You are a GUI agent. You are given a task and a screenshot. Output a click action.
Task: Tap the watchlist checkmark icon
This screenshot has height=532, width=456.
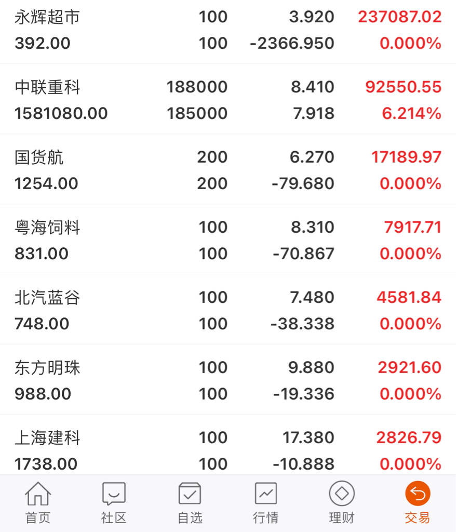coord(190,494)
